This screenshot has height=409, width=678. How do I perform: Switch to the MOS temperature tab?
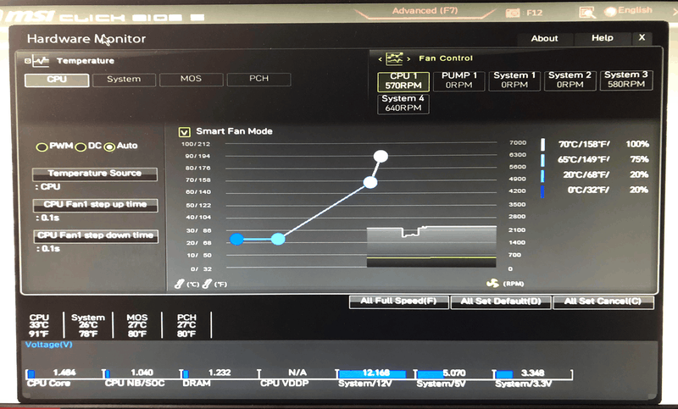pyautogui.click(x=192, y=79)
